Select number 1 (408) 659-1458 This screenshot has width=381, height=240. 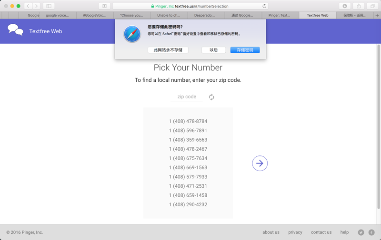coord(188,195)
